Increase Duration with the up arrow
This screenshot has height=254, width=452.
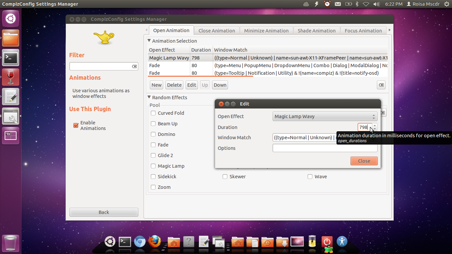(x=375, y=125)
